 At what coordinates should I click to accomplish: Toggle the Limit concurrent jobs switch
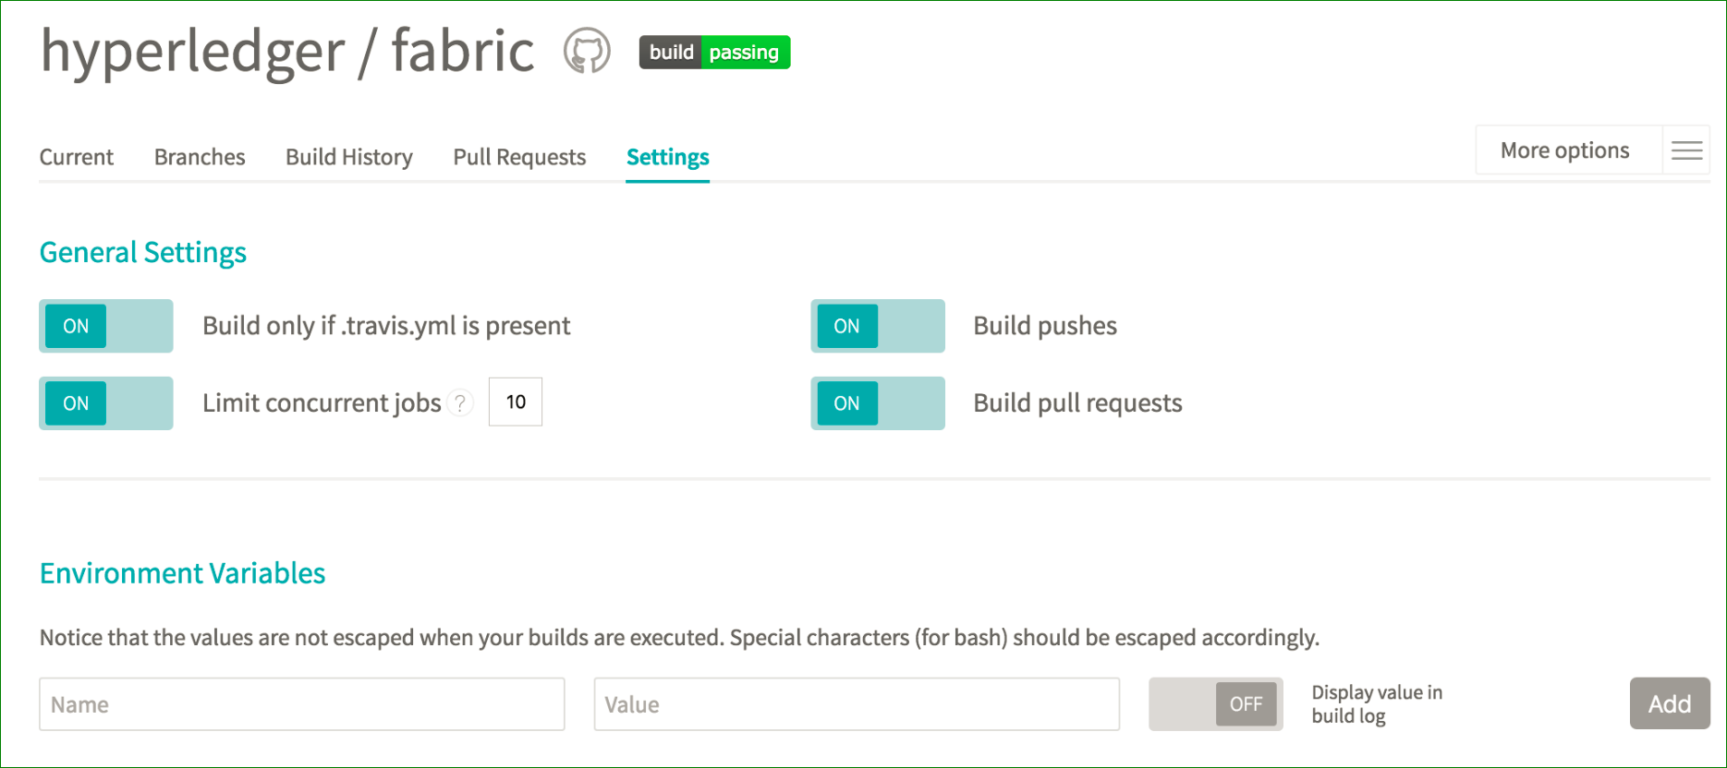pos(106,403)
